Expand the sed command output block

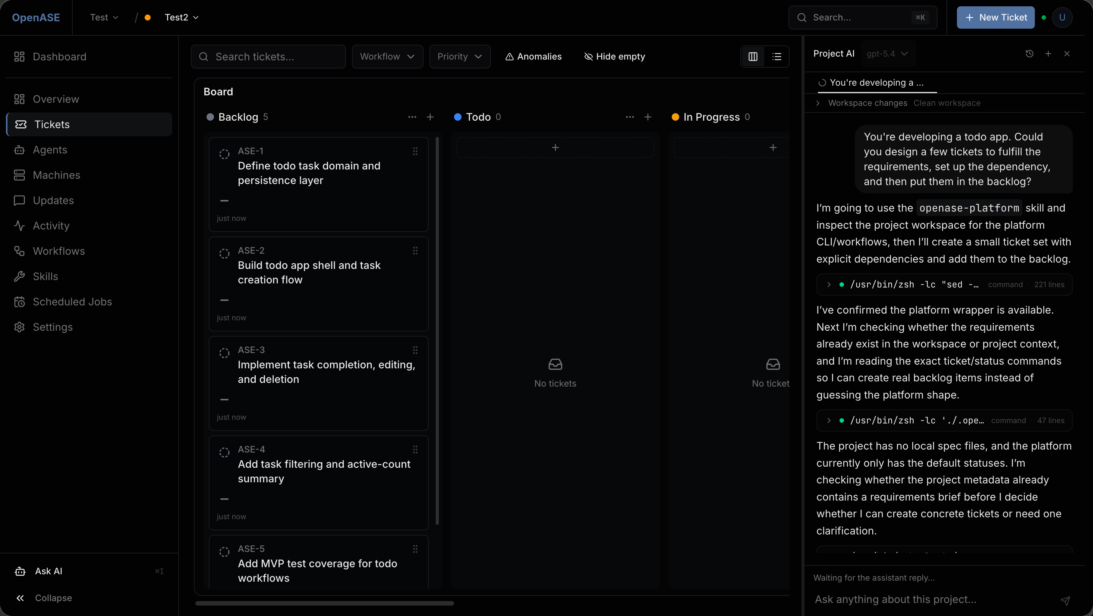coord(944,285)
